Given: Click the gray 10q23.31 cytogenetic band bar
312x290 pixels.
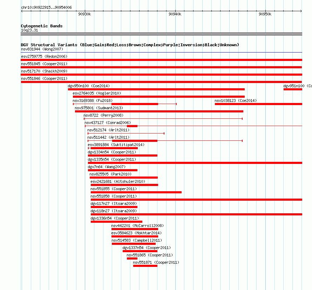Looking at the screenshot, I should (x=161, y=34).
